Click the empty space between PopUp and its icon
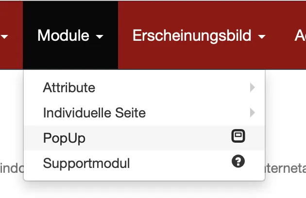The image size is (306, 198). [155, 138]
